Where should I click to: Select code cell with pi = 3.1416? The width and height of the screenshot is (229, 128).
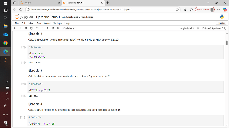pyautogui.click(x=126, y=52)
